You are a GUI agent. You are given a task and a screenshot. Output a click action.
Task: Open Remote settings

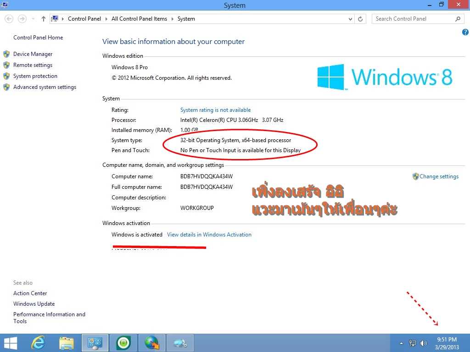(x=33, y=65)
